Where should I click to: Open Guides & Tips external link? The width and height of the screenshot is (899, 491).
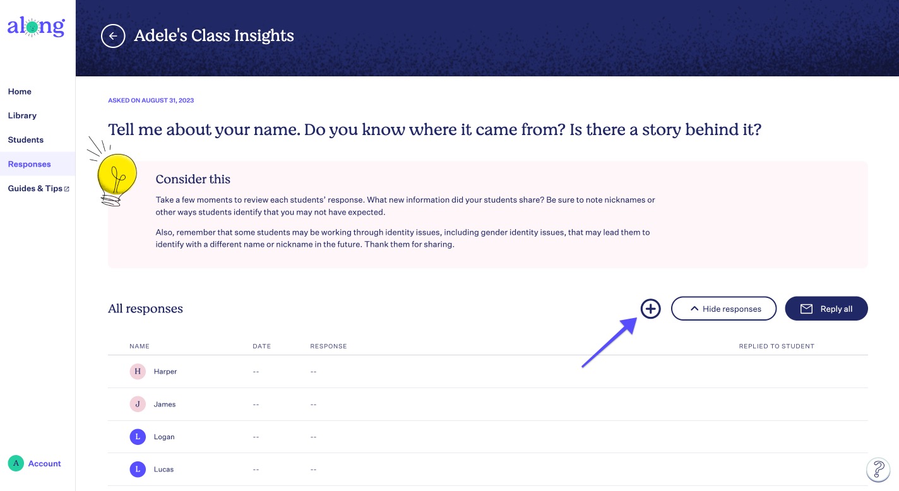[x=39, y=188]
